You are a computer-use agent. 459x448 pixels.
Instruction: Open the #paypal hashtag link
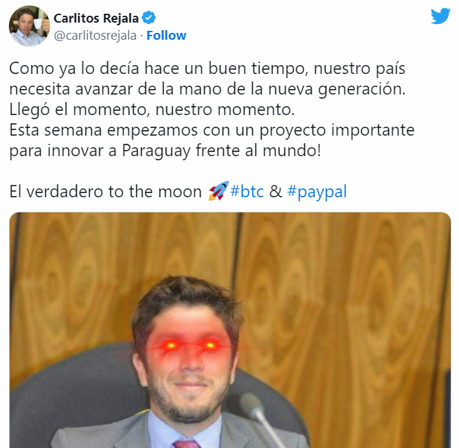point(317,192)
